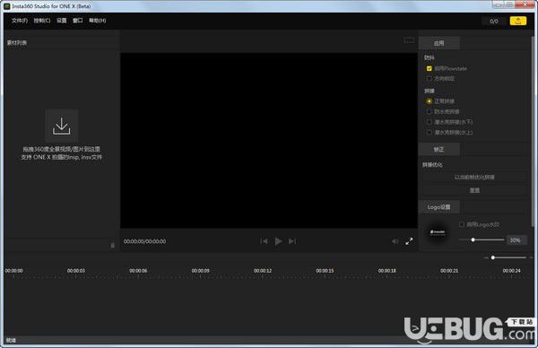Click timeline marker 00:00:12

pos(263,271)
